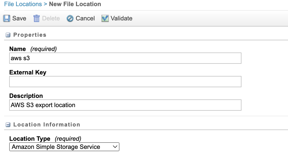Select the Properties section heading

[x=30, y=35]
